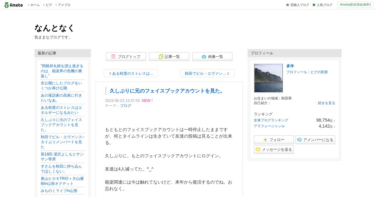Open アラフォージャンル ranking link
The width and height of the screenshot is (376, 197).
point(269,126)
